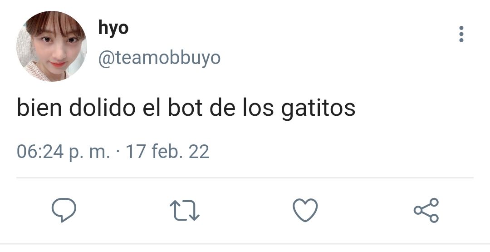This screenshot has height=252, width=490.
Task: Like the tweet with the heart icon
Action: coord(305,210)
